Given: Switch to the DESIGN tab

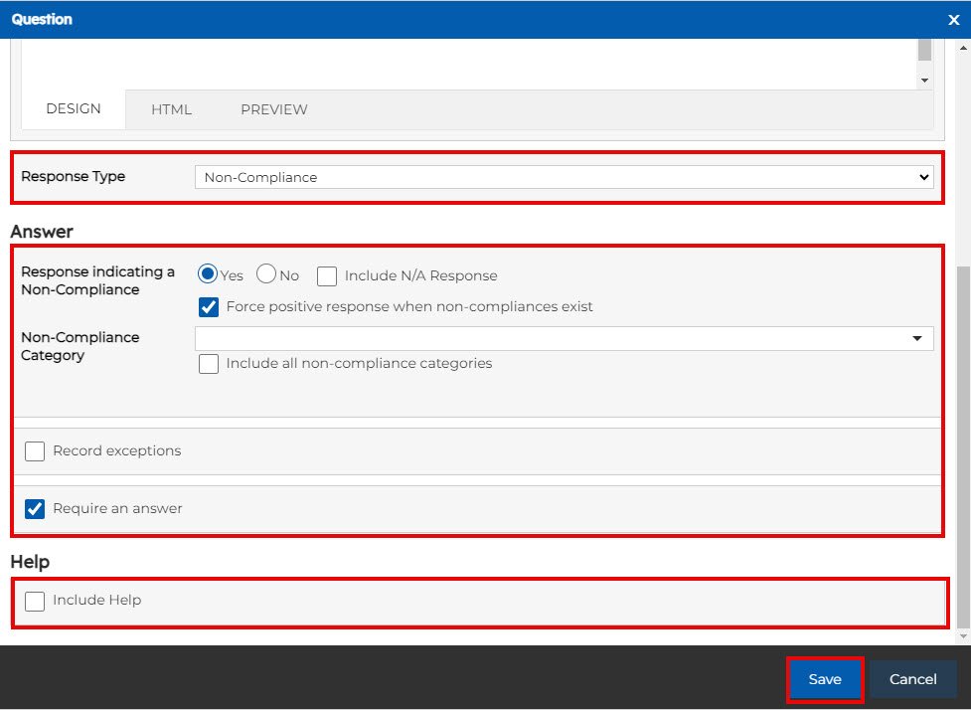Looking at the screenshot, I should pos(74,108).
